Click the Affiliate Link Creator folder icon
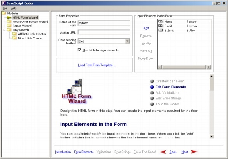 (x=14, y=34)
